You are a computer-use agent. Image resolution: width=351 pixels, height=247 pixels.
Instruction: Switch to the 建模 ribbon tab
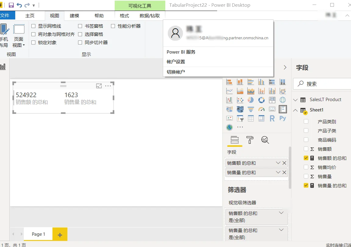coord(74,16)
